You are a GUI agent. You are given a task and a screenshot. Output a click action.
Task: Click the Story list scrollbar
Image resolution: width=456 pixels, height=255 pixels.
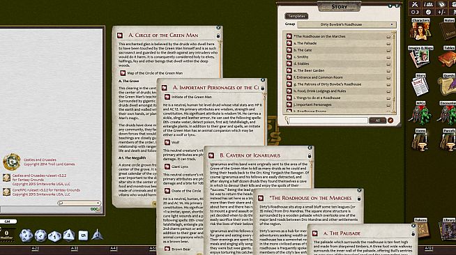[x=394, y=72]
